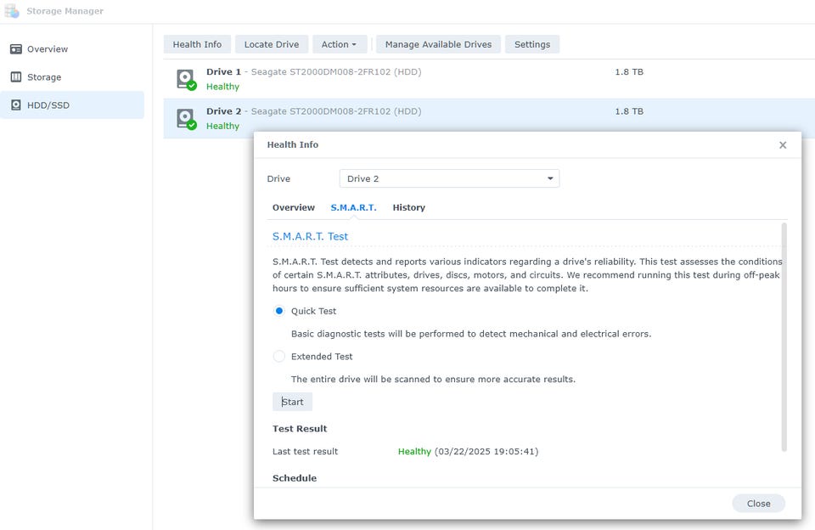Image resolution: width=815 pixels, height=530 pixels.
Task: Click the Drive 1 disk icon
Action: click(186, 79)
